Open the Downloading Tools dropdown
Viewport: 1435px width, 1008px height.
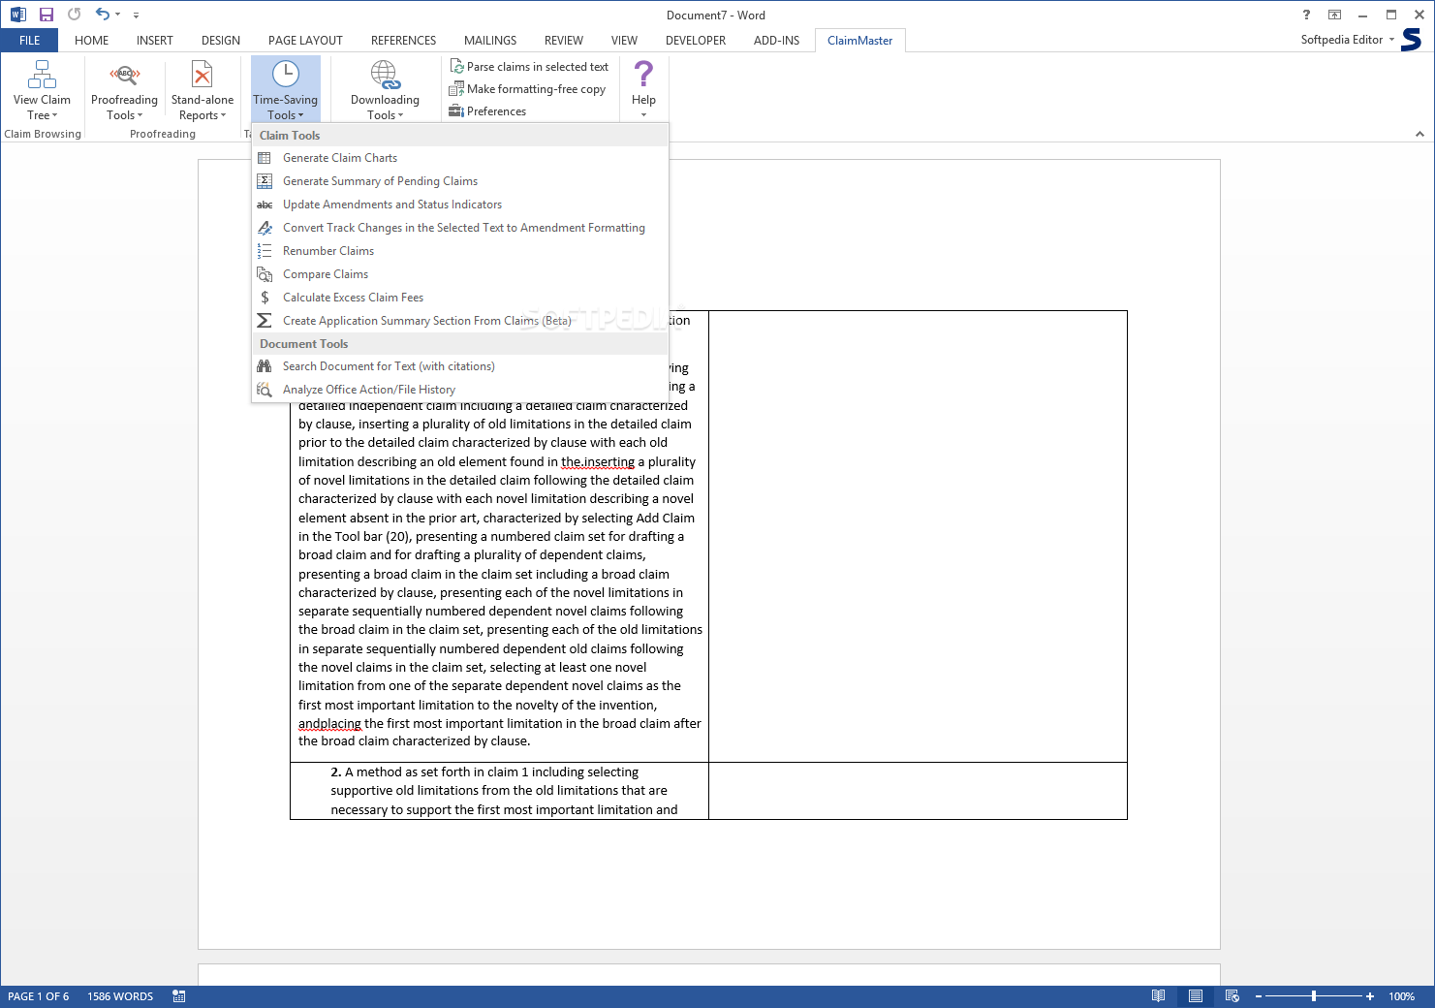[385, 89]
